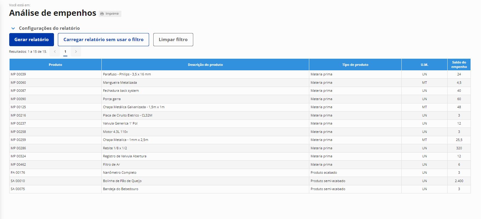Click the Imprimir printer button

(110, 14)
